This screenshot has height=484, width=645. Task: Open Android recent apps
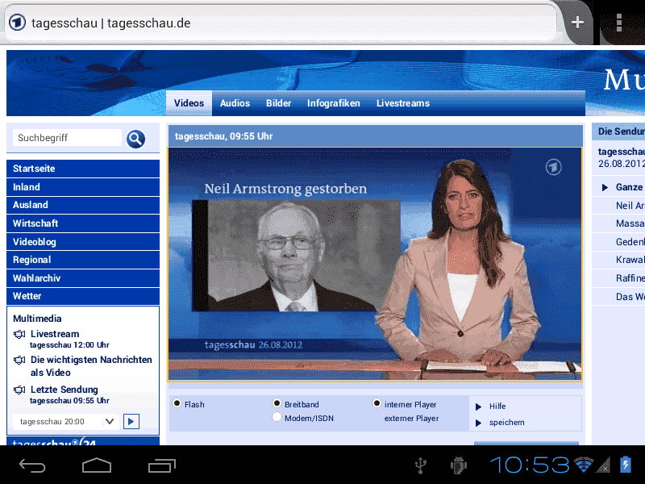click(x=162, y=465)
